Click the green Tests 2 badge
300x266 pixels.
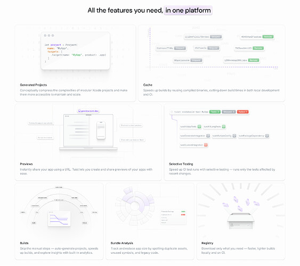point(215,112)
